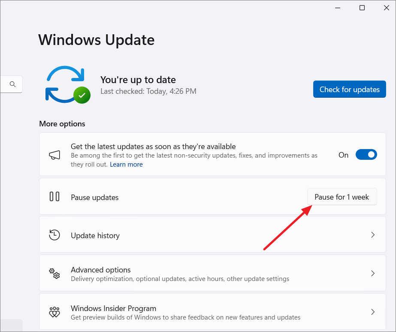396x332 pixels.
Task: Click the Pause updates label
Action: click(x=95, y=197)
